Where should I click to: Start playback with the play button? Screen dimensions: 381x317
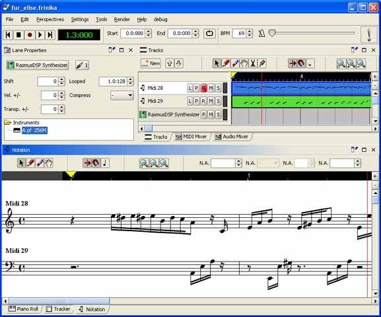40,35
